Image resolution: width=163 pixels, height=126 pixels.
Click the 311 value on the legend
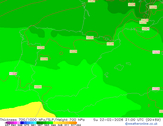click(x=67, y=125)
